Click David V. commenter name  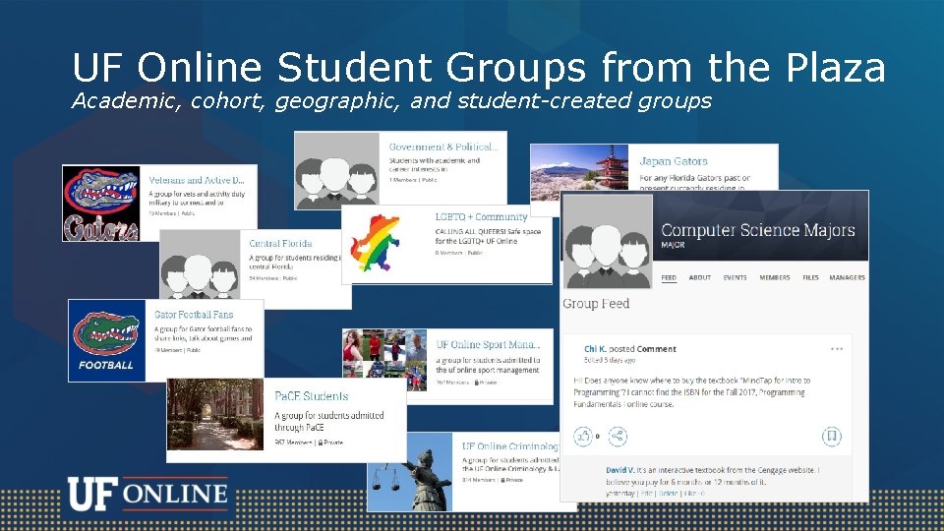click(620, 470)
